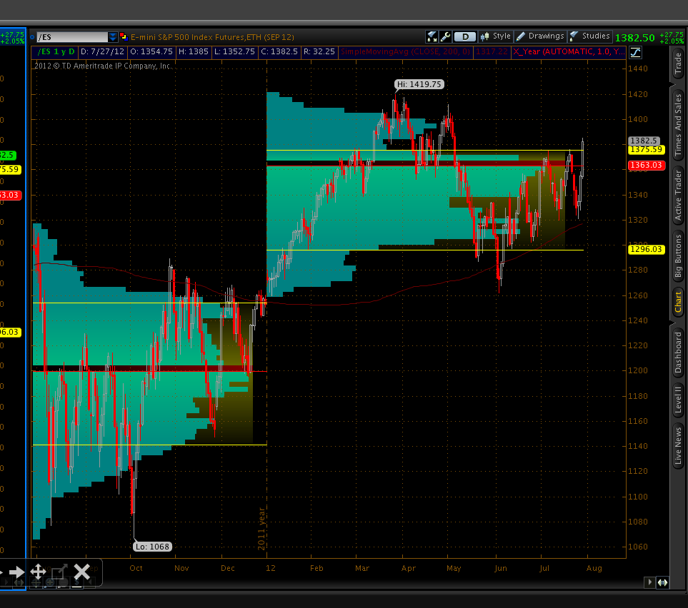Screen dimensions: 688x608
Task: Click the Aug label on time axis
Action: 594,568
